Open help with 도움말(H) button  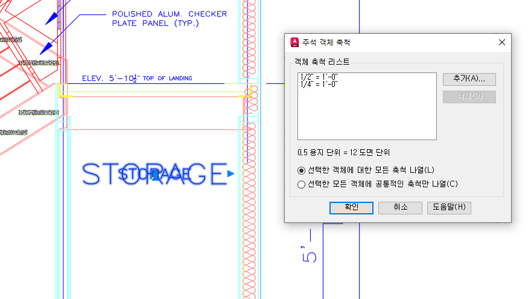[x=449, y=207]
